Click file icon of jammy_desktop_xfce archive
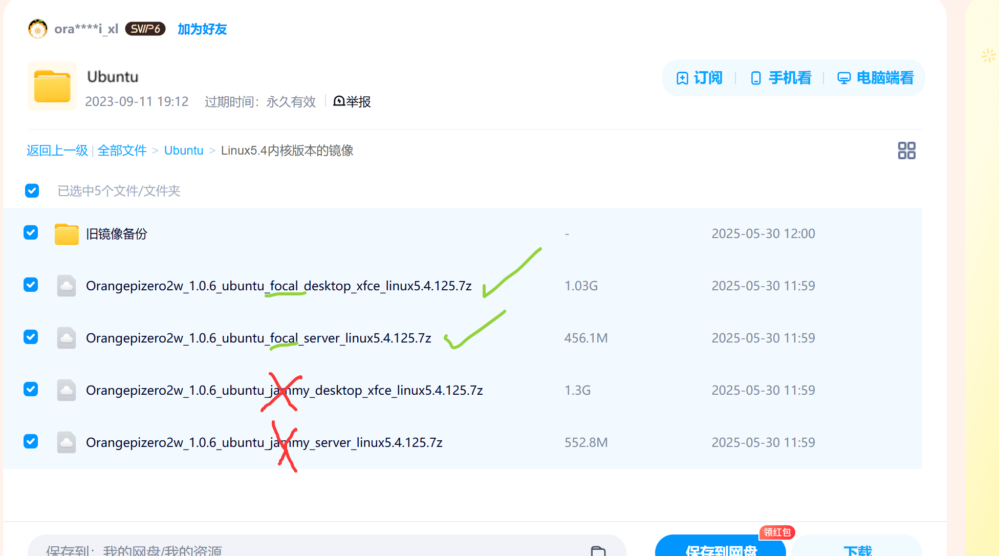This screenshot has width=999, height=556. (x=67, y=390)
